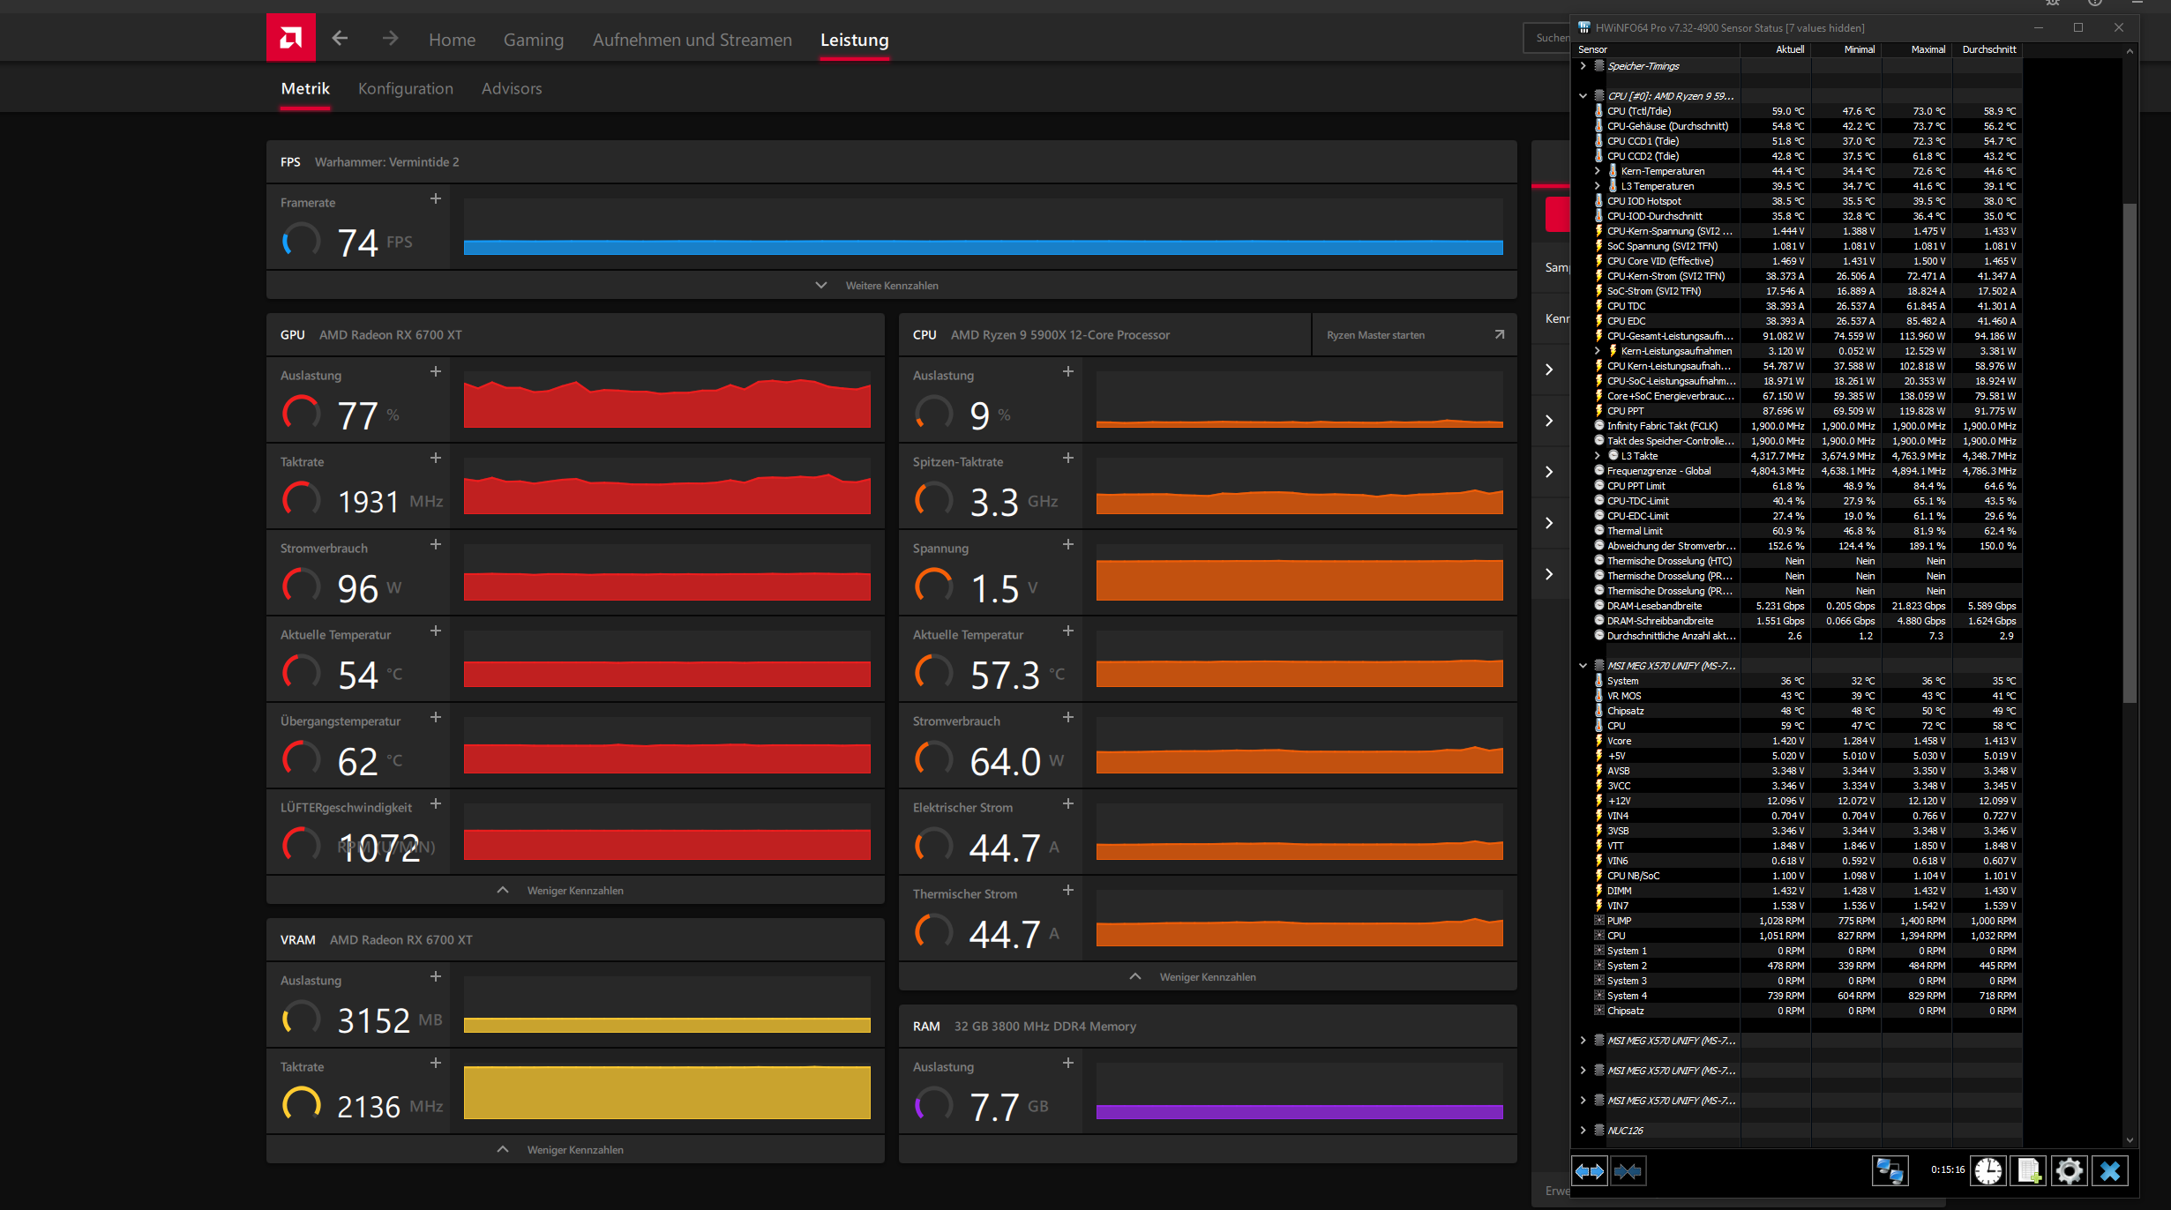This screenshot has width=2171, height=1210.
Task: Start logging with the document-plus icon
Action: (x=2028, y=1171)
